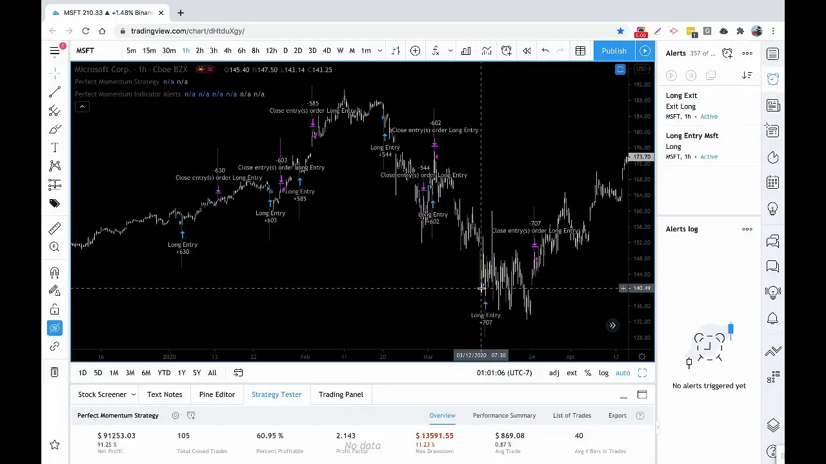This screenshot has height=464, width=826.
Task: Open the Text Notes tab
Action: pos(165,394)
